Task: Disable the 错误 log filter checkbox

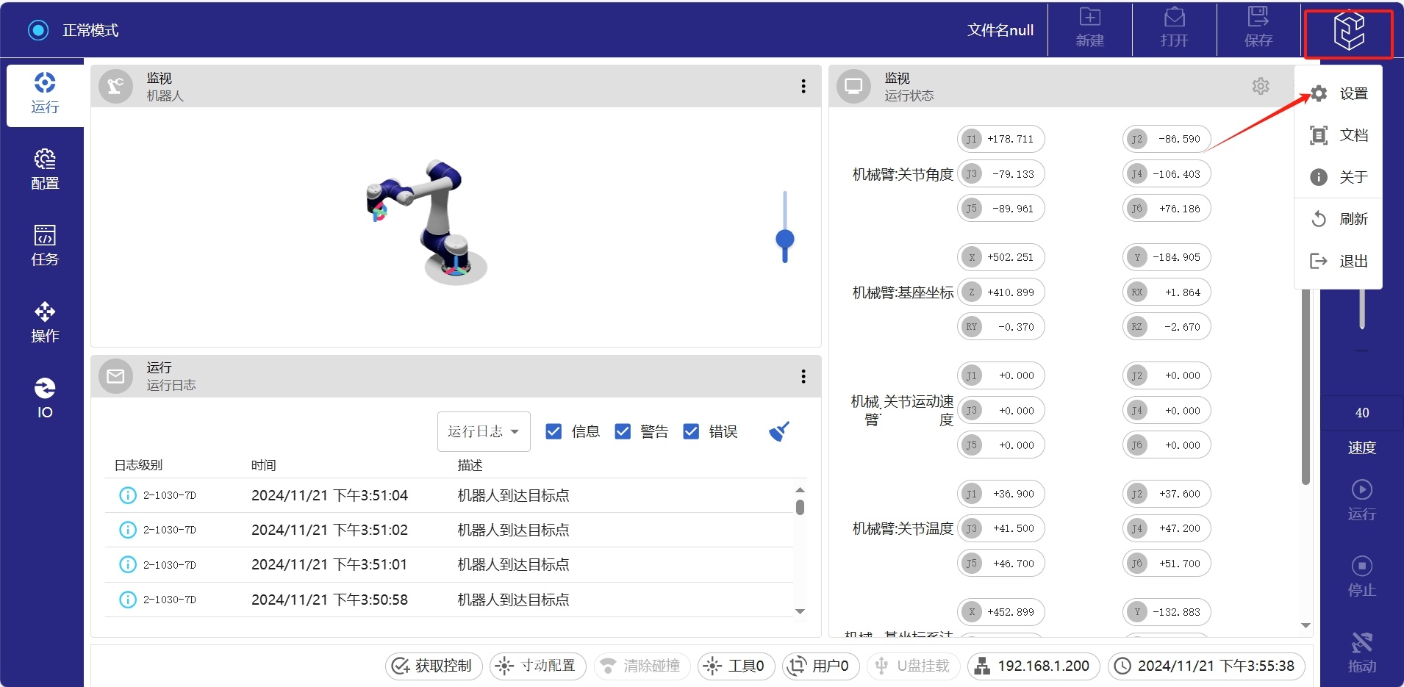Action: tap(691, 431)
